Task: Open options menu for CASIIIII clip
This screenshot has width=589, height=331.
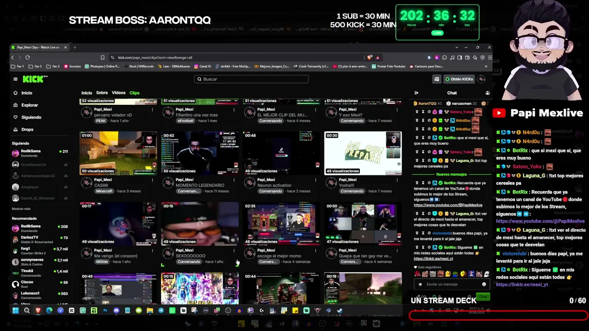Action: tap(152, 180)
